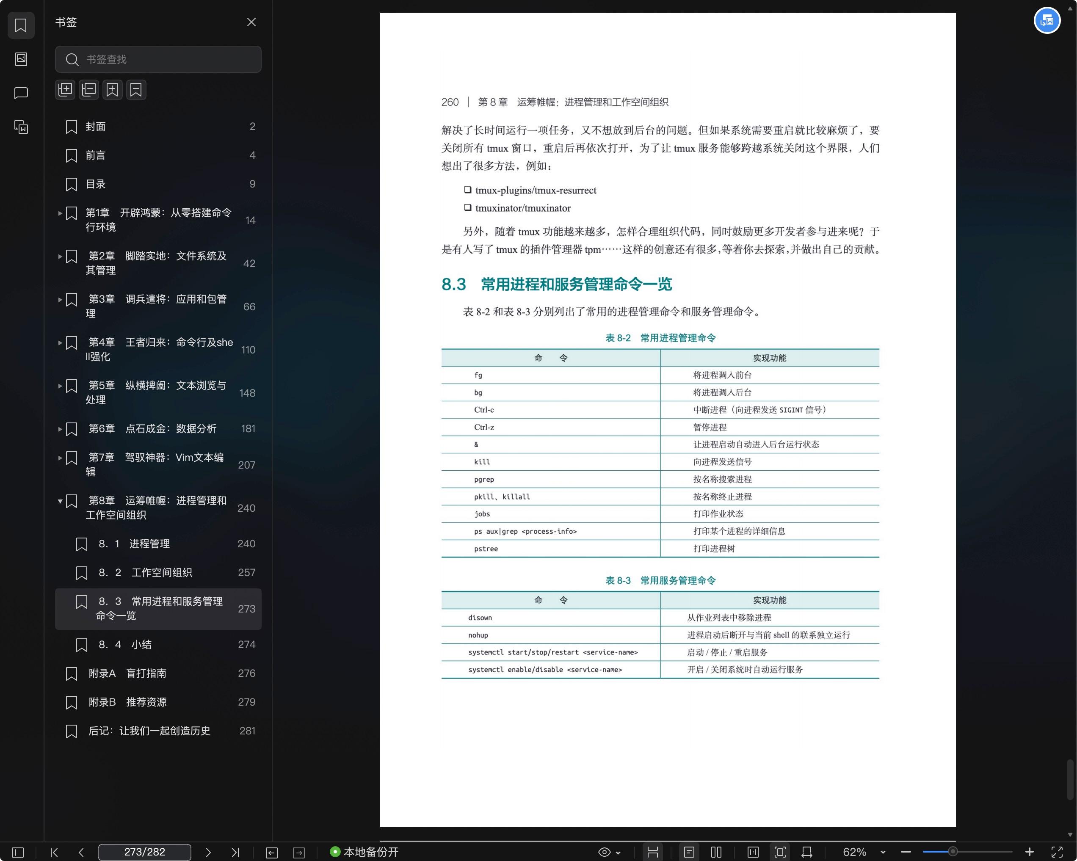This screenshot has width=1077, height=861.
Task: Click the page number field 273/282
Action: (144, 852)
